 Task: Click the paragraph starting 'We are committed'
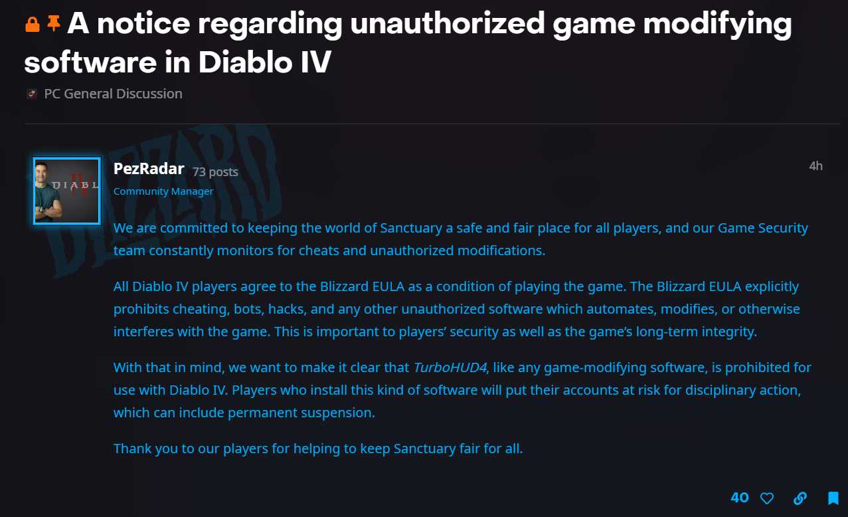(460, 239)
